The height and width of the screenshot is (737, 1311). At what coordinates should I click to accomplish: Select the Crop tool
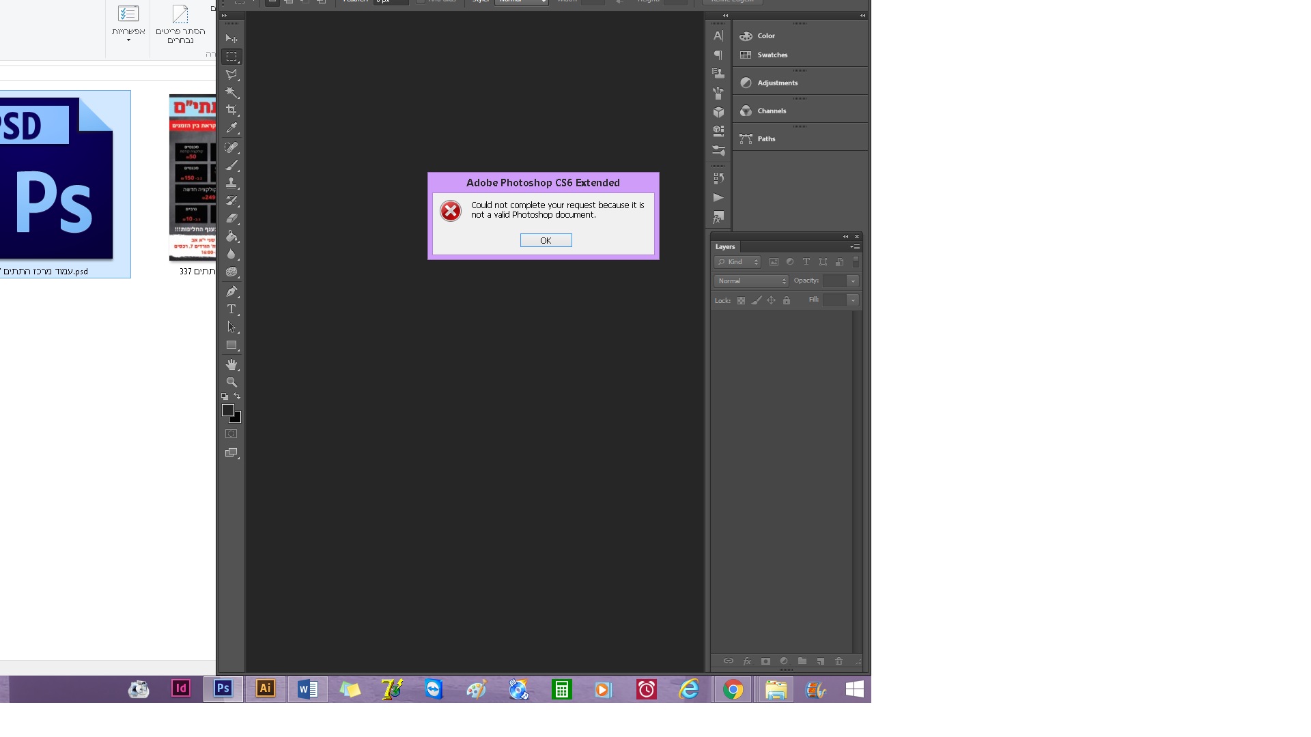point(231,110)
